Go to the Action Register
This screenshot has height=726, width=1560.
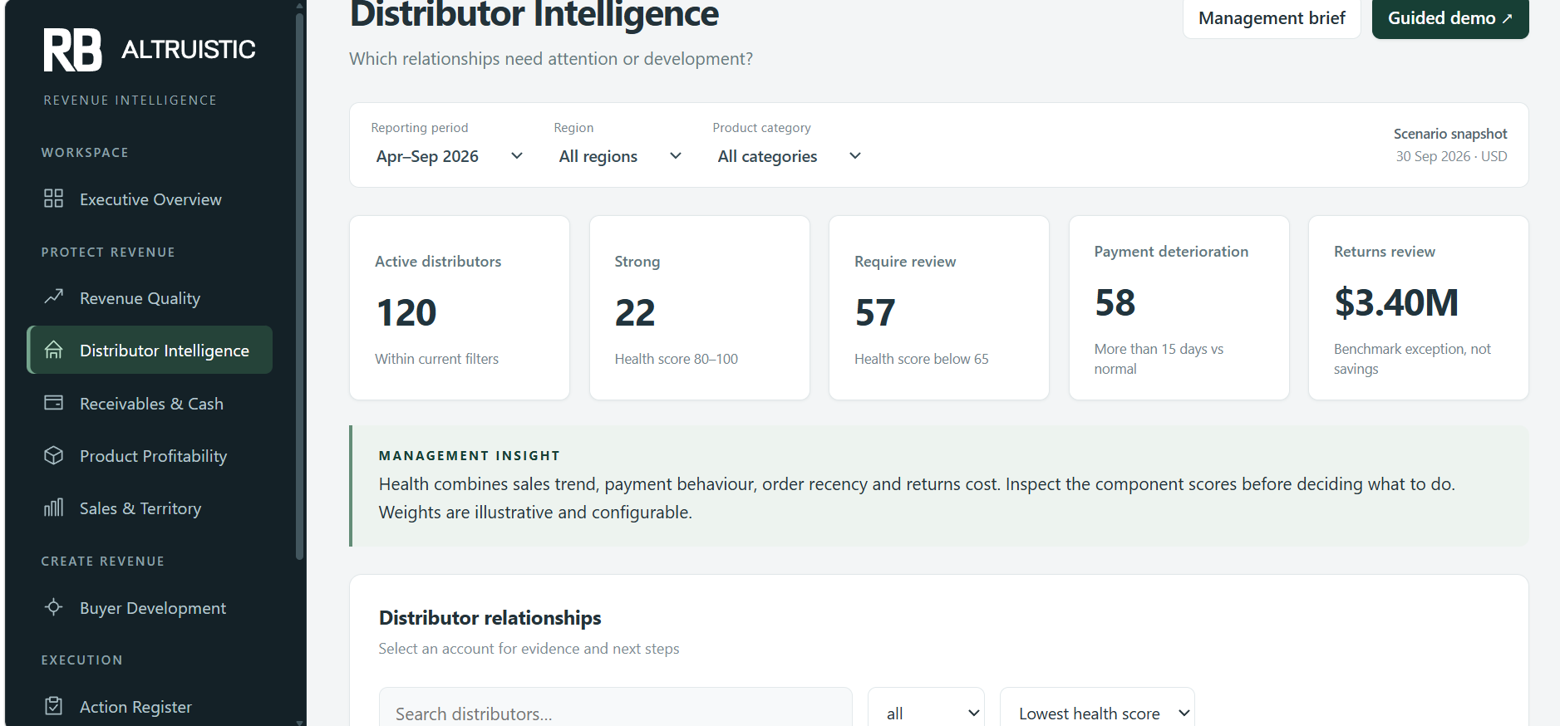click(x=150, y=707)
